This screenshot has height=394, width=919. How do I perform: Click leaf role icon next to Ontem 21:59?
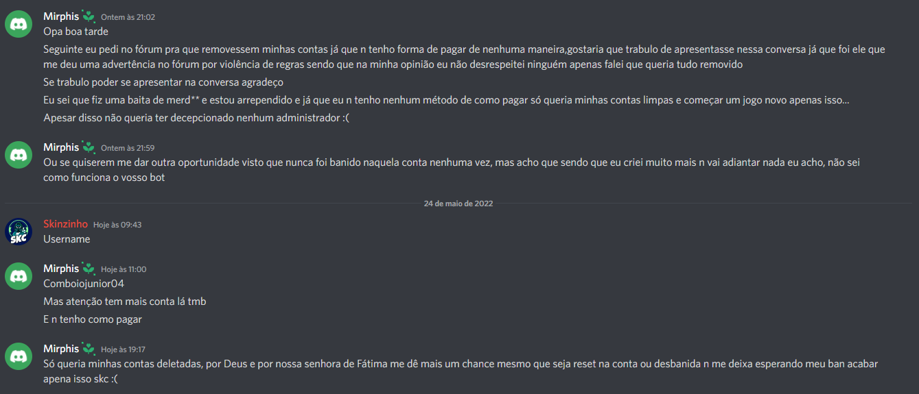pos(89,147)
